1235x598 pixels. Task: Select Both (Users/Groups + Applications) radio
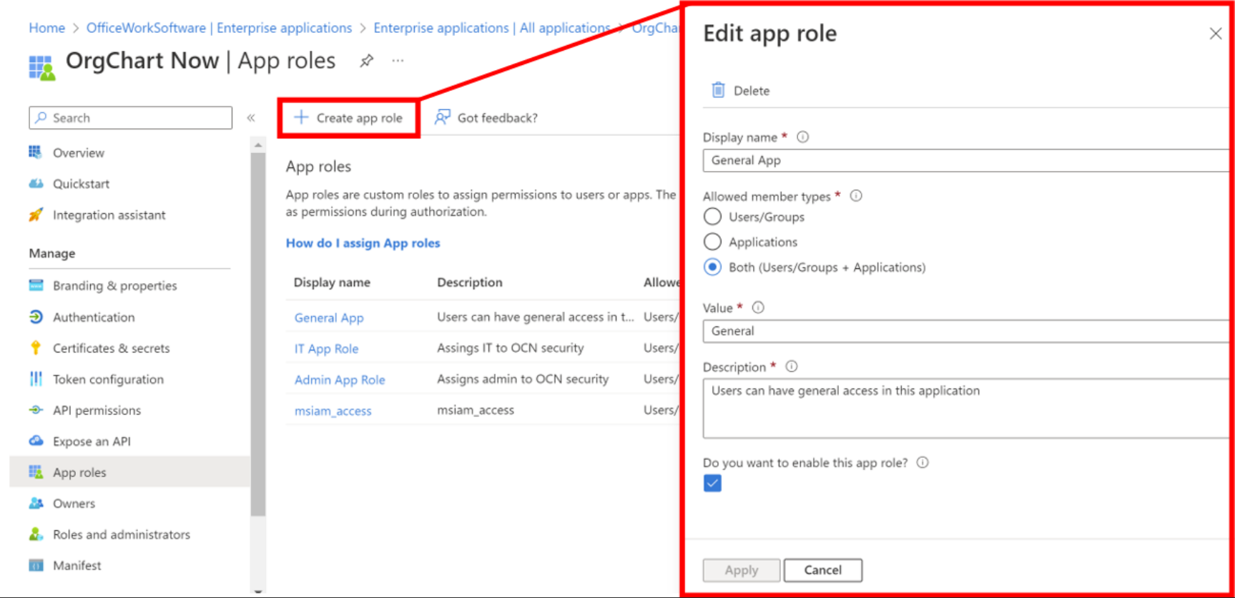click(712, 267)
